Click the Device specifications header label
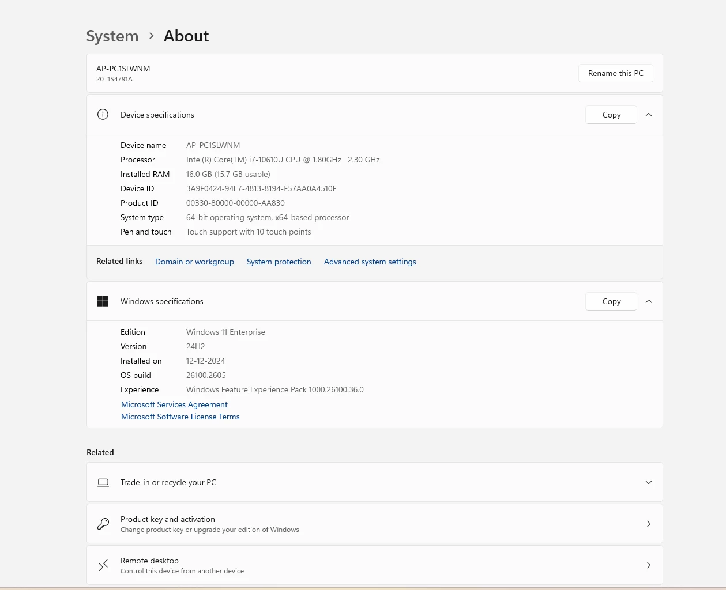The height and width of the screenshot is (590, 726). [157, 115]
